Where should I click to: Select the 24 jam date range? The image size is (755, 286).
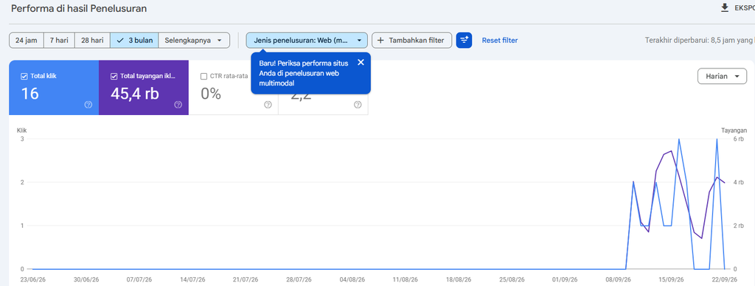pyautogui.click(x=27, y=41)
